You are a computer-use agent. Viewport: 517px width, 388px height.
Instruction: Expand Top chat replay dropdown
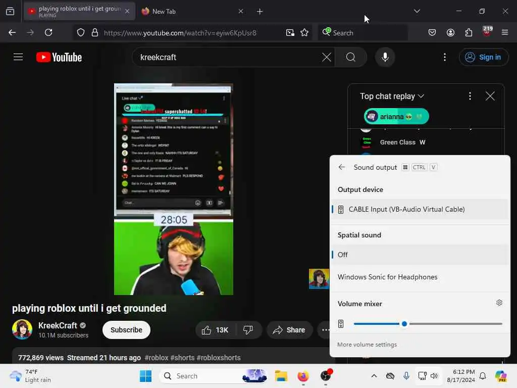coord(392,96)
